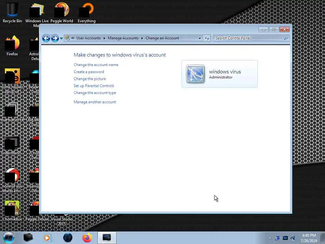Navigate to User Accounts breadcrumb
The image size is (325, 244).
[89, 38]
